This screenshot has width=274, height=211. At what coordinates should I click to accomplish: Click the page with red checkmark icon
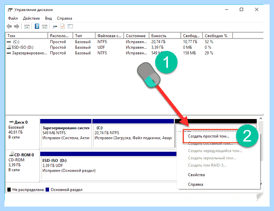62,27
